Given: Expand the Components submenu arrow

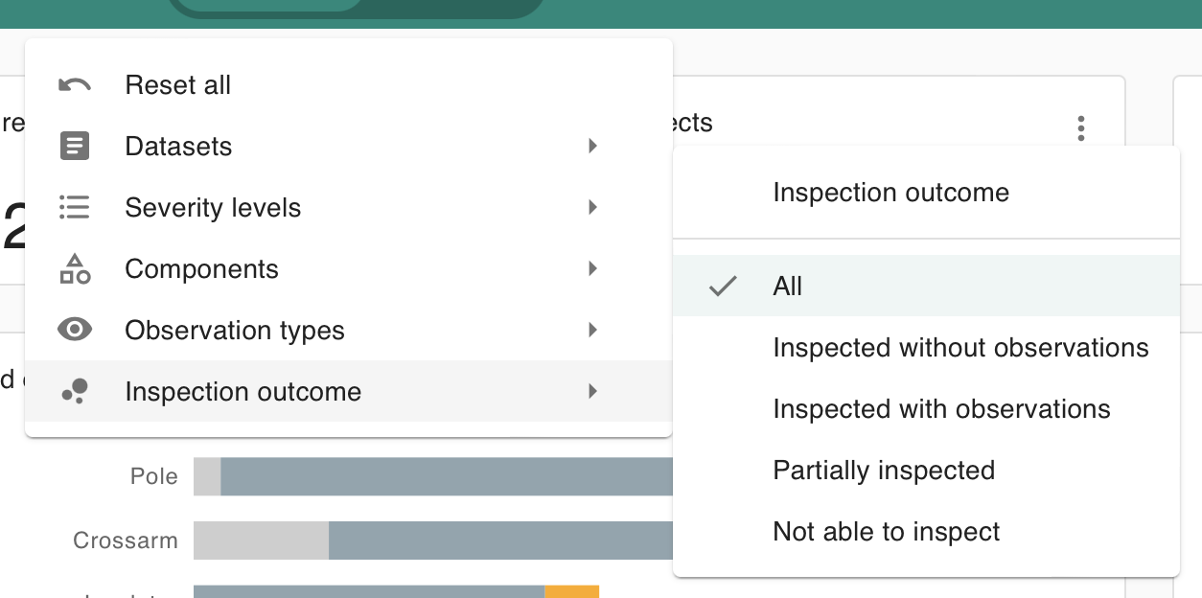Looking at the screenshot, I should click(592, 268).
